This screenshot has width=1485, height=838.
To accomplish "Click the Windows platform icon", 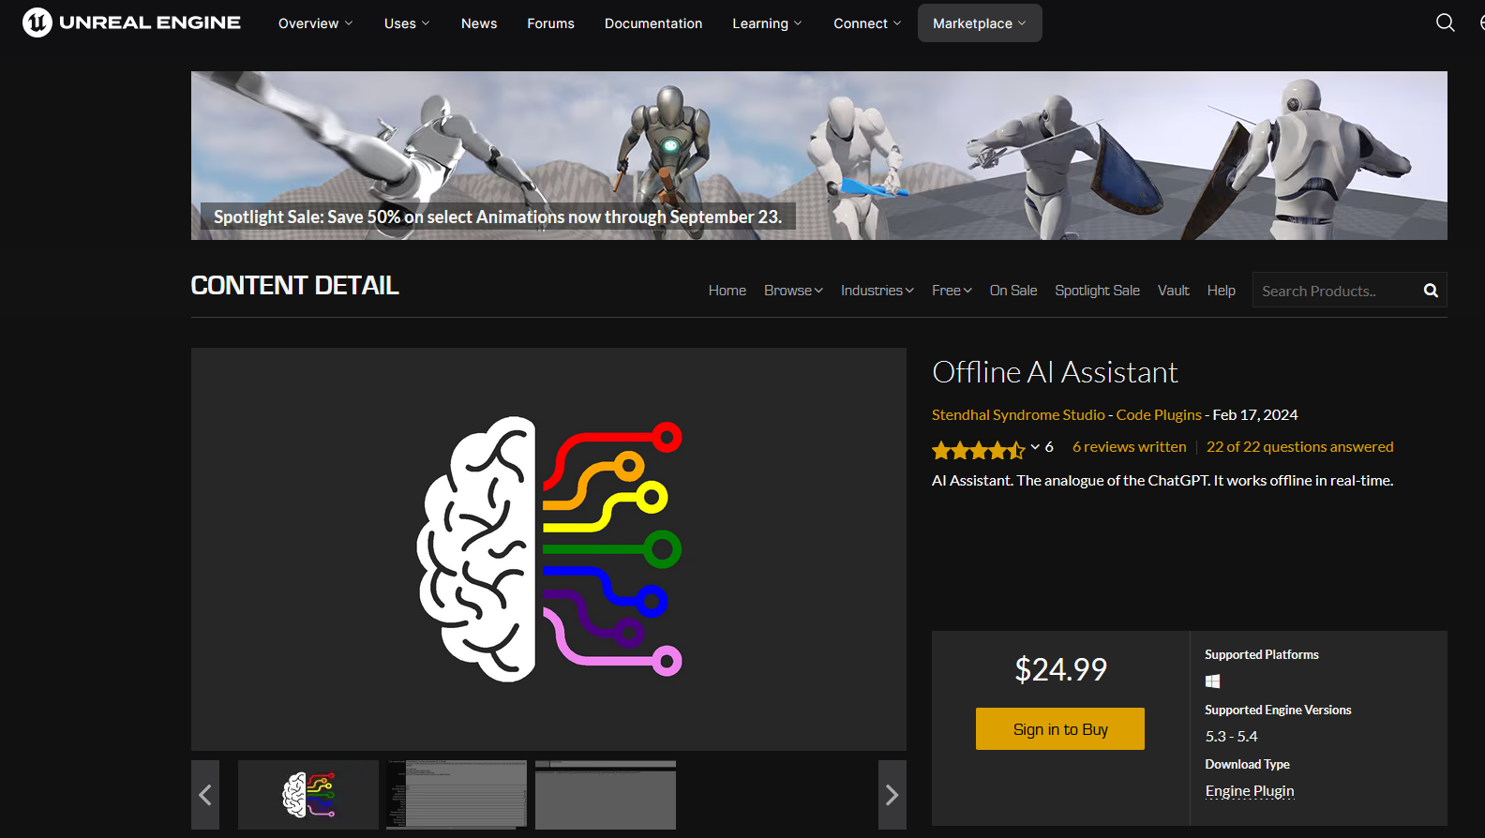I will coord(1212,681).
